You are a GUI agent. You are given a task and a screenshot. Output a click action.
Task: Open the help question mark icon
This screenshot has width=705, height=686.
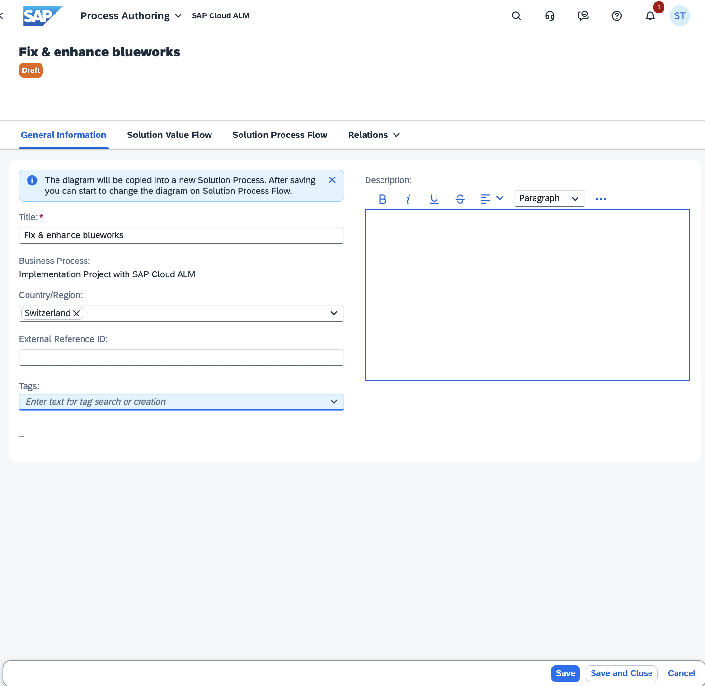click(x=617, y=16)
